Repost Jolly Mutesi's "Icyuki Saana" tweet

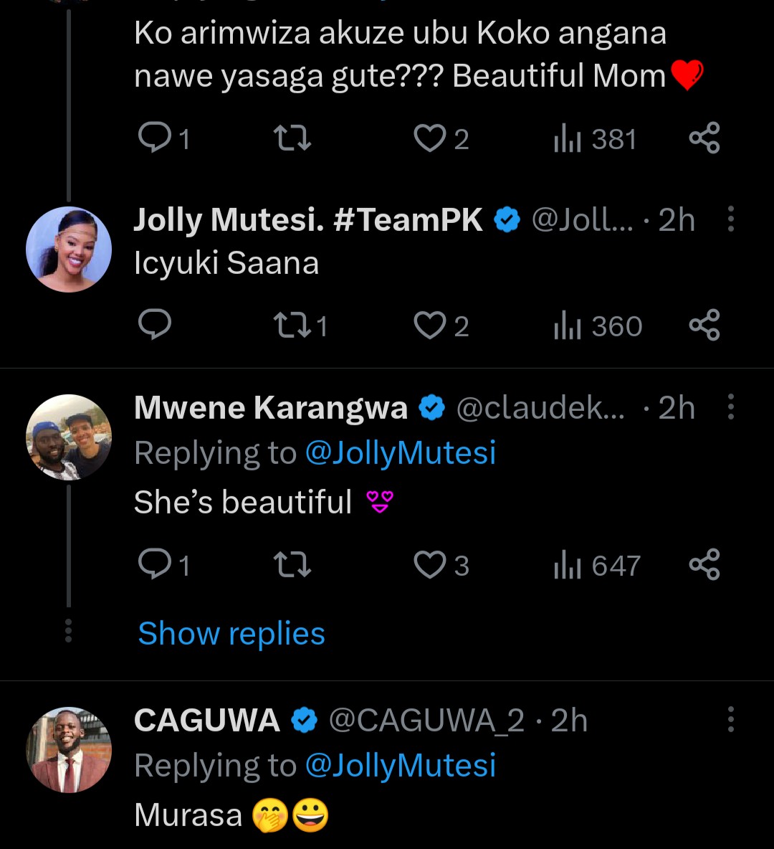pyautogui.click(x=292, y=326)
